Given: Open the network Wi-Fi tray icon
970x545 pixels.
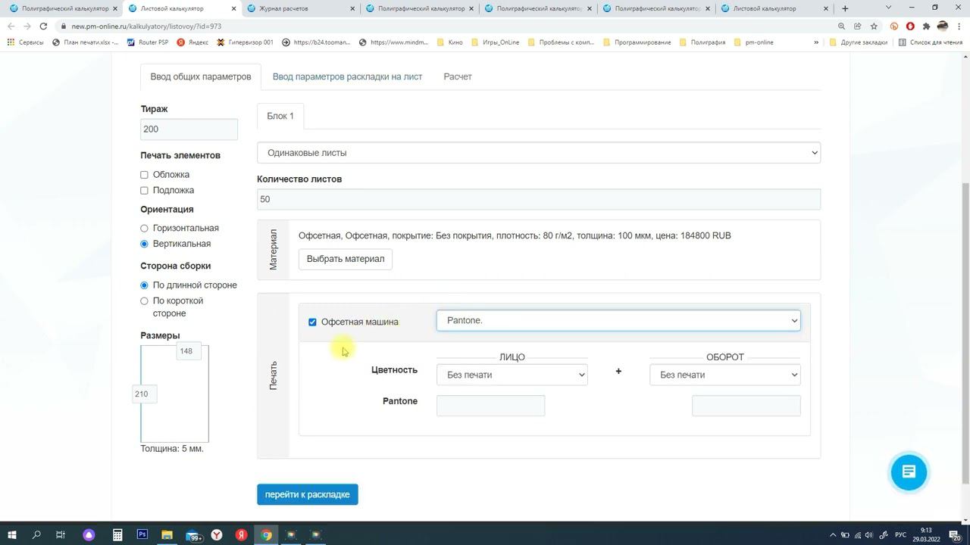Looking at the screenshot, I should [x=857, y=535].
